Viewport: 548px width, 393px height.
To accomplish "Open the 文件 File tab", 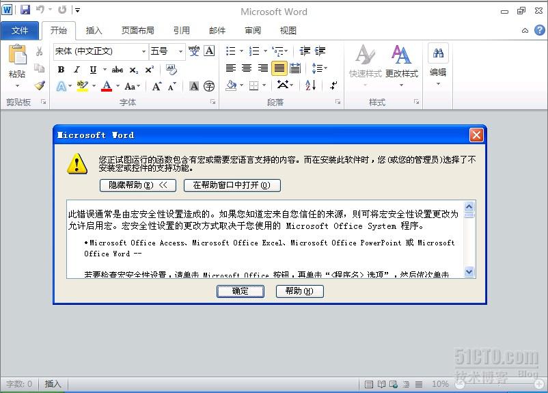I will pos(20,31).
